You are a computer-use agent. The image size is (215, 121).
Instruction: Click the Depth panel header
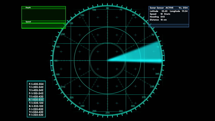[x=44, y=8]
